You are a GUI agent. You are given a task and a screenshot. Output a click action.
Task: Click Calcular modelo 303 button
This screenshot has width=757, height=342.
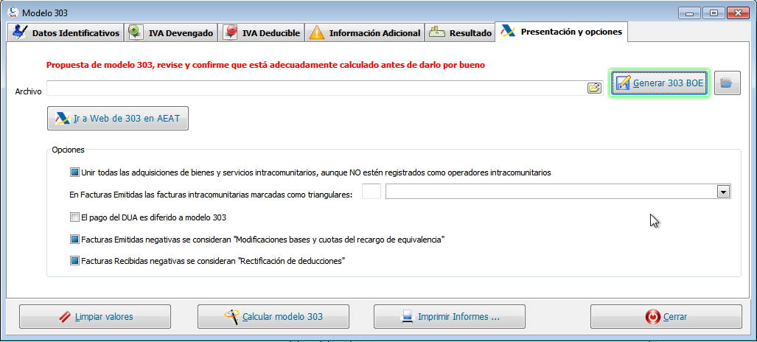(273, 317)
